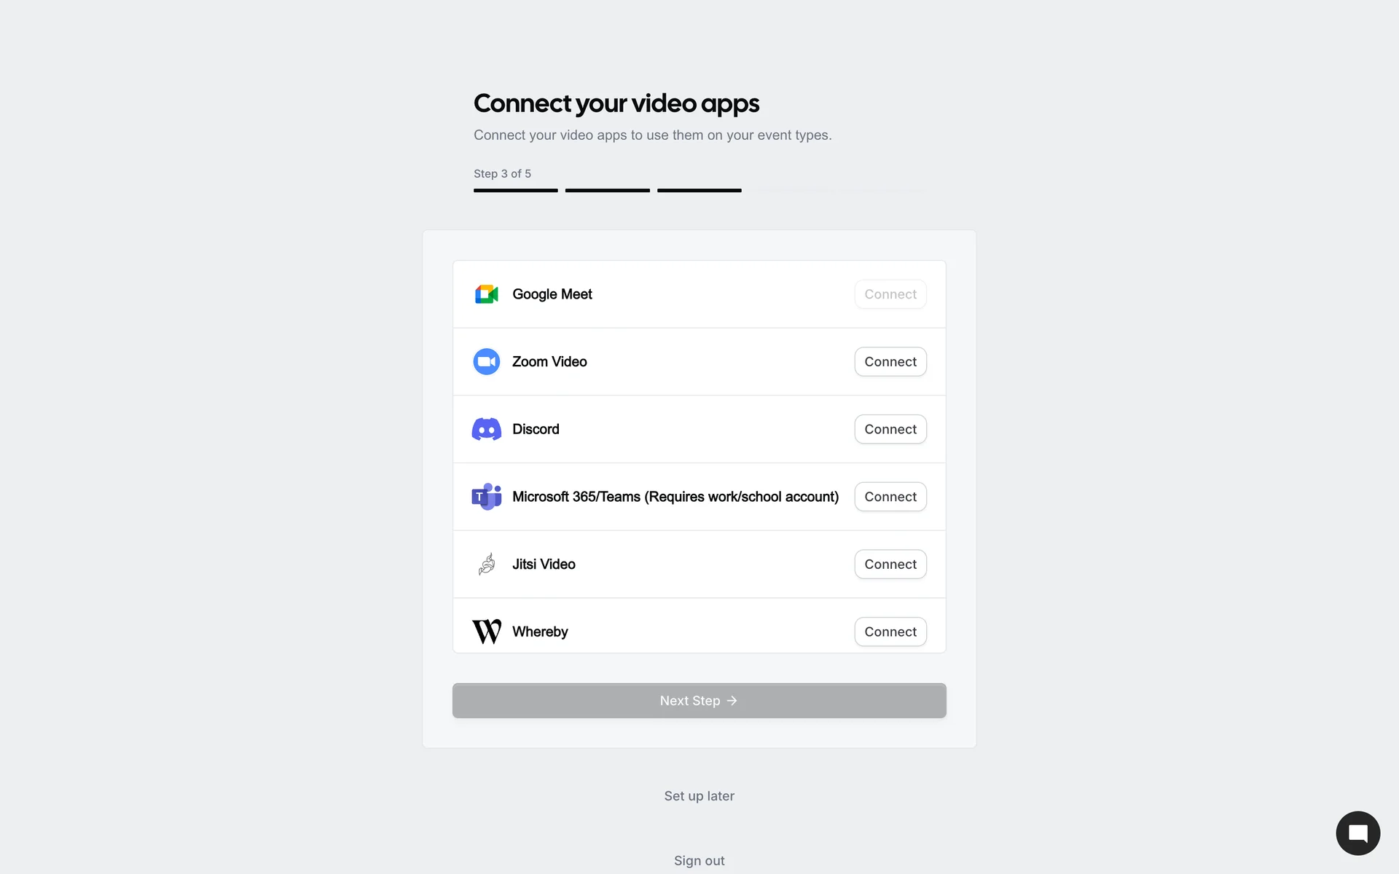This screenshot has height=874, width=1399.
Task: Click the Whereby W logo icon
Action: click(486, 631)
